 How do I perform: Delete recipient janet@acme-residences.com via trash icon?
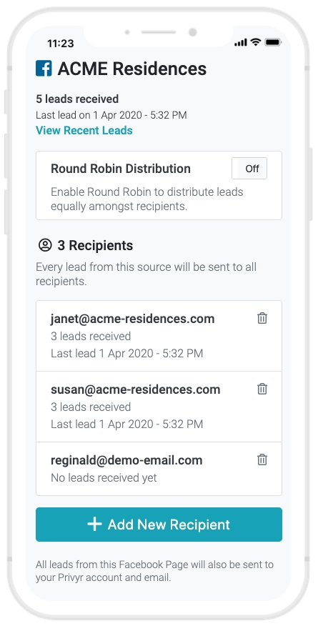(x=262, y=318)
